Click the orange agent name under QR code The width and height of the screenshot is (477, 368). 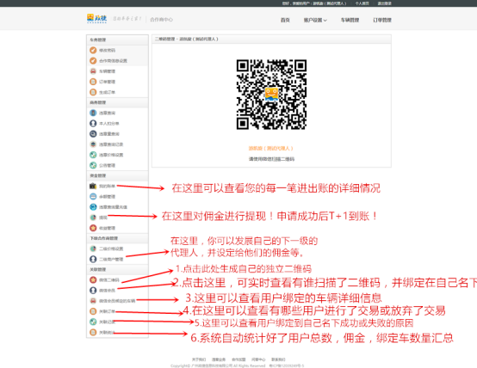coord(271,148)
